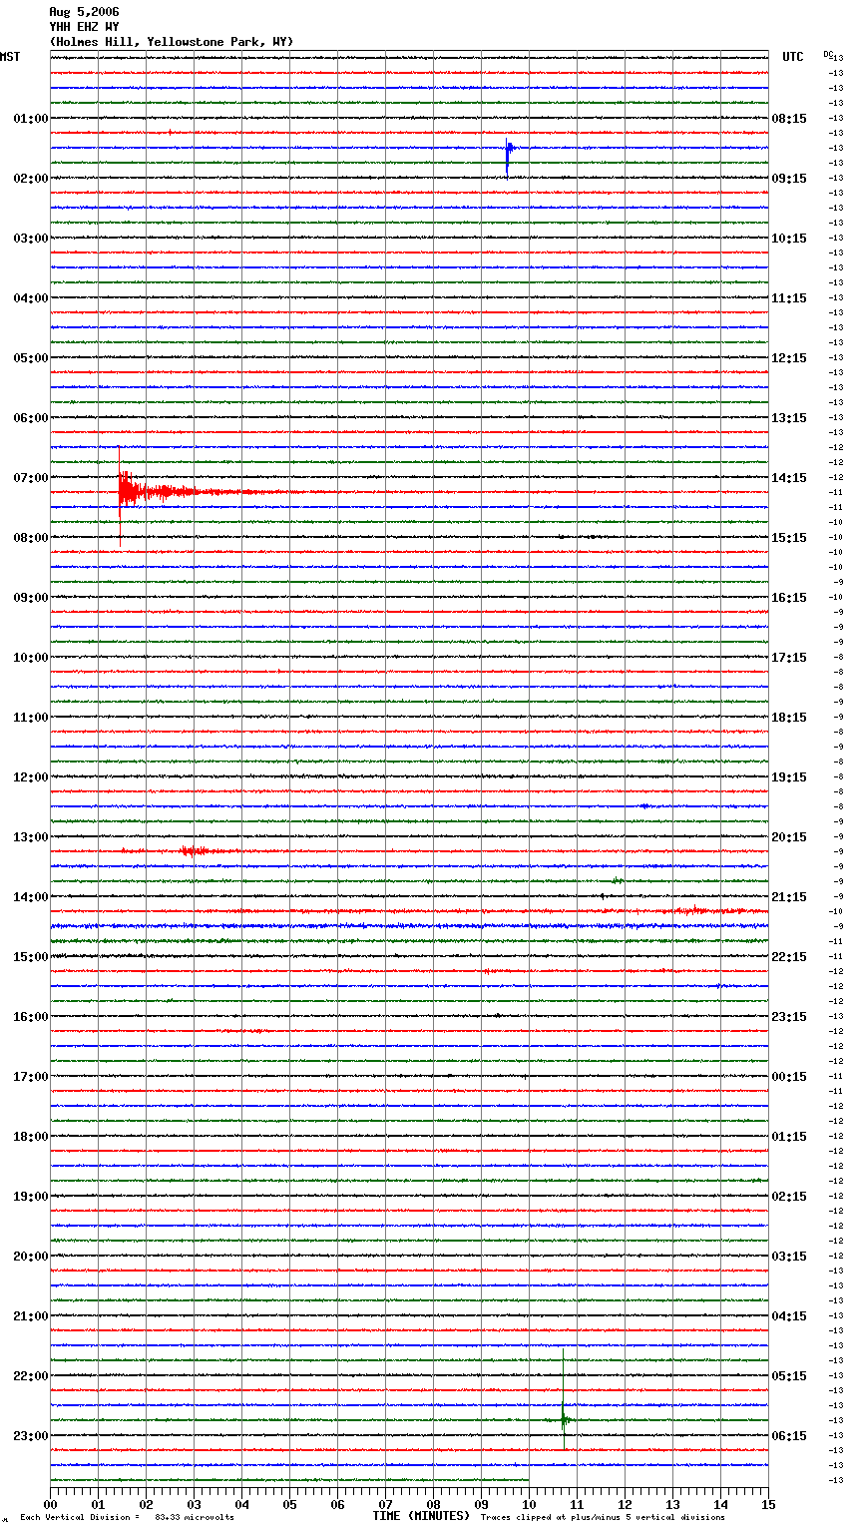Viewport: 848px width, 1531px height.
Task: Click the small red event on the 13:15 trace
Action: (193, 851)
